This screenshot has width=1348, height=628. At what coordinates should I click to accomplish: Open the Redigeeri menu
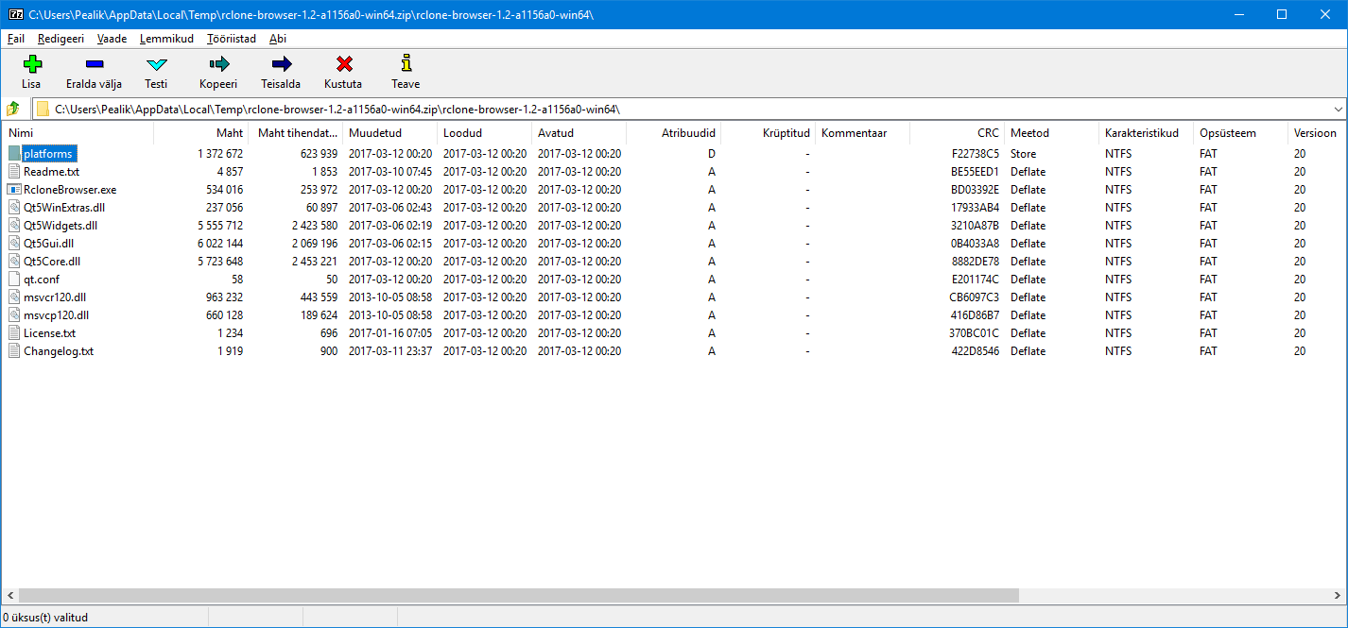click(x=60, y=39)
